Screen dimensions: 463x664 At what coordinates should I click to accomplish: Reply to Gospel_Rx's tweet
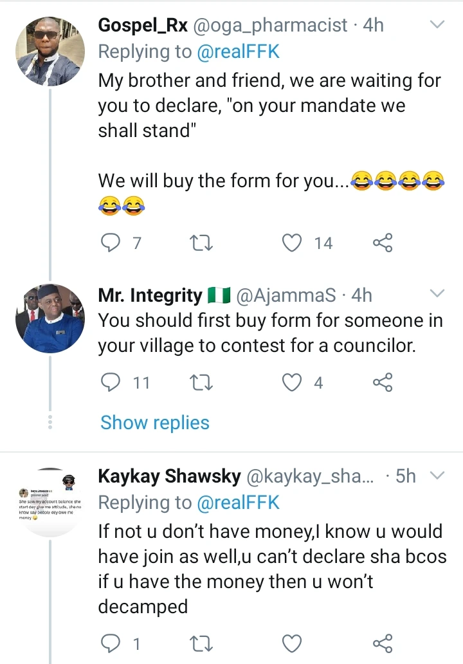coord(111,243)
